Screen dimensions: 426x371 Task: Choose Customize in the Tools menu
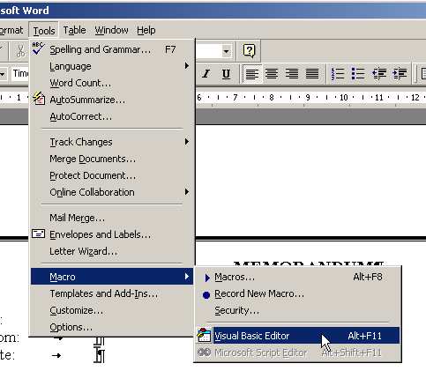[112, 310]
